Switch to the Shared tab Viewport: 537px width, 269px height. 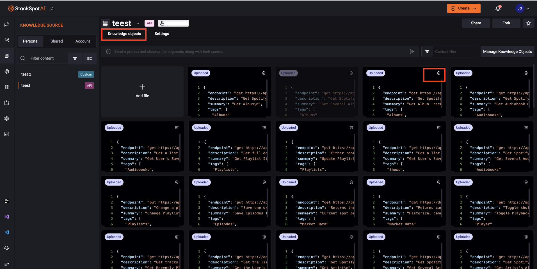coord(57,41)
